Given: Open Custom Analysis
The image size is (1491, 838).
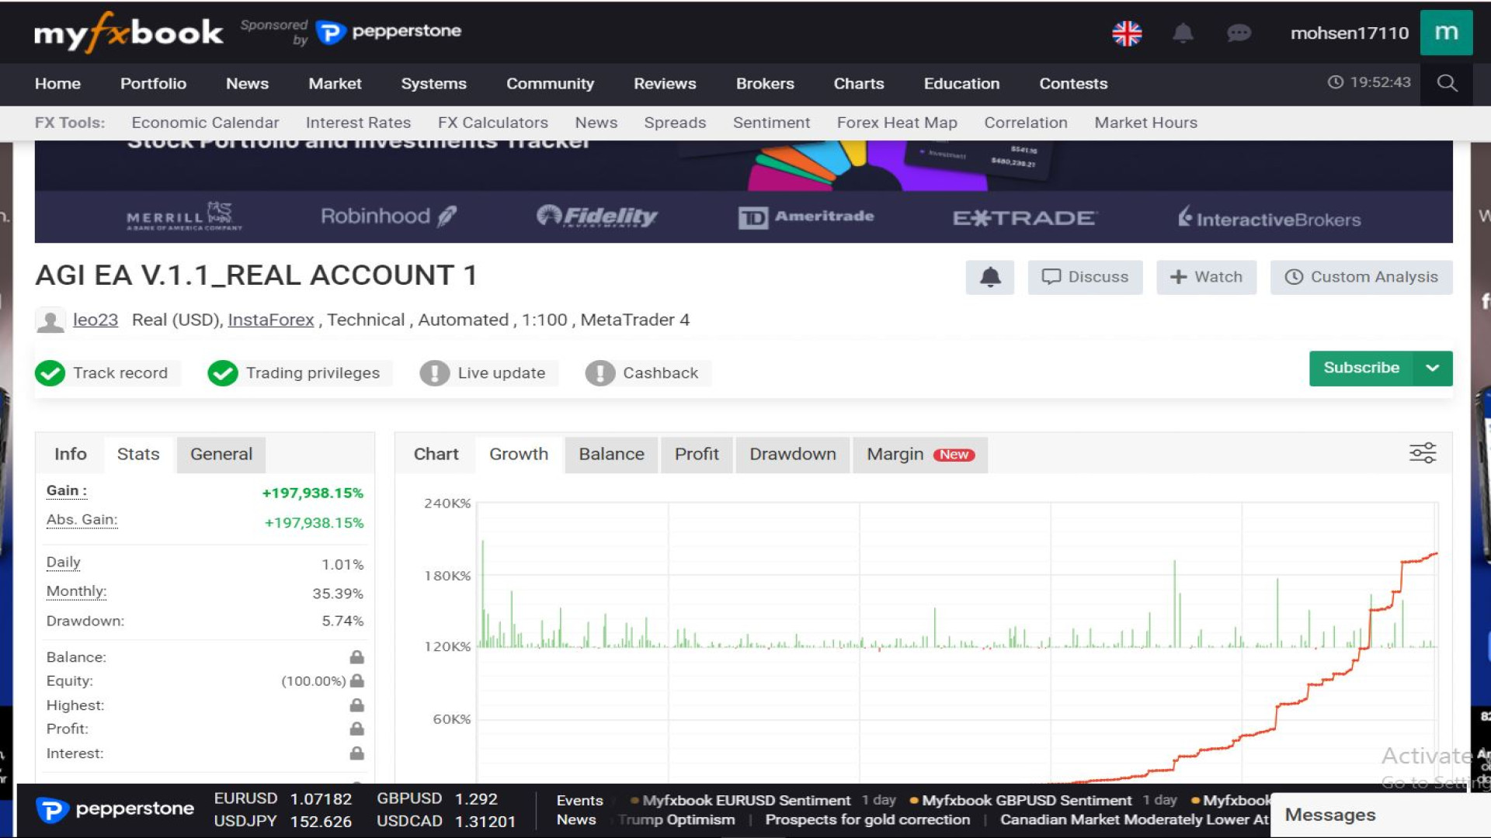Looking at the screenshot, I should (x=1361, y=277).
